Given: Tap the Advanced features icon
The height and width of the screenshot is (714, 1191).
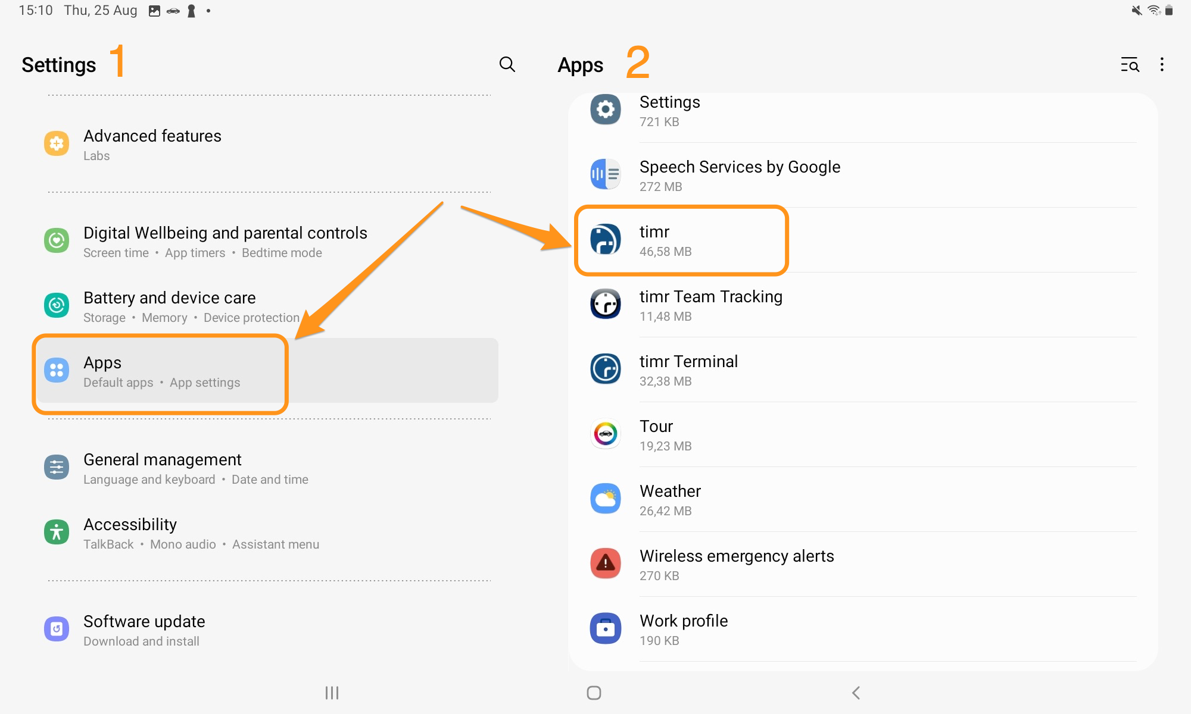Looking at the screenshot, I should coord(57,143).
